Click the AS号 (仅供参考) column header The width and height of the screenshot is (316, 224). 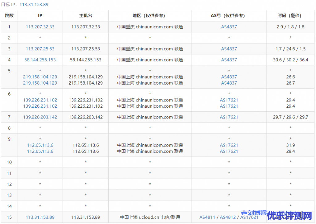229,16
